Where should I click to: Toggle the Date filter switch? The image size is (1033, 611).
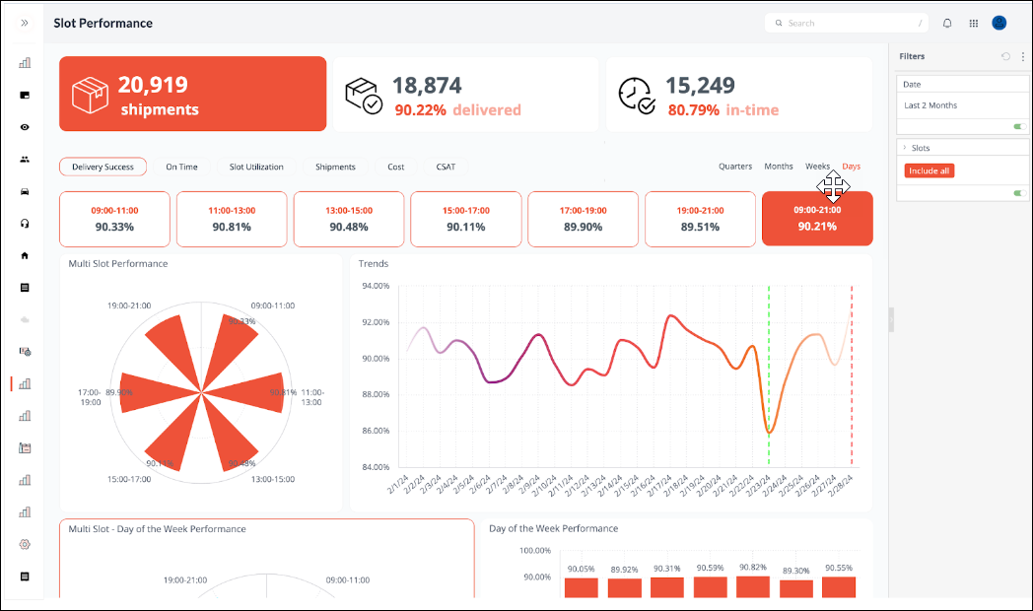click(1019, 126)
